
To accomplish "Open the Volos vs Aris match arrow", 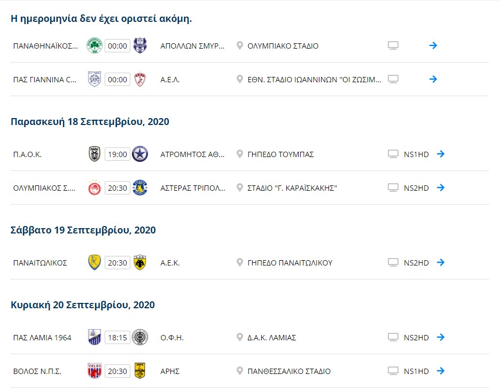I will pyautogui.click(x=441, y=371).
